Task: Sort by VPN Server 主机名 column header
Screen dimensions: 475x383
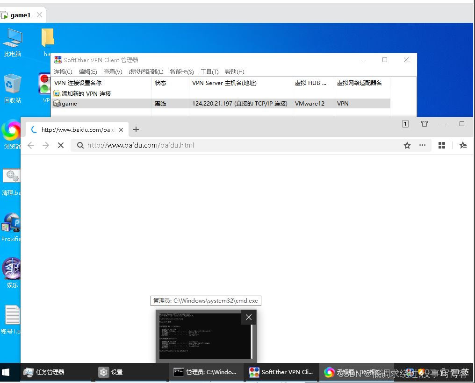Action: coord(240,83)
